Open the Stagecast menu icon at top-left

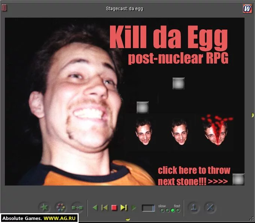pyautogui.click(x=4, y=8)
